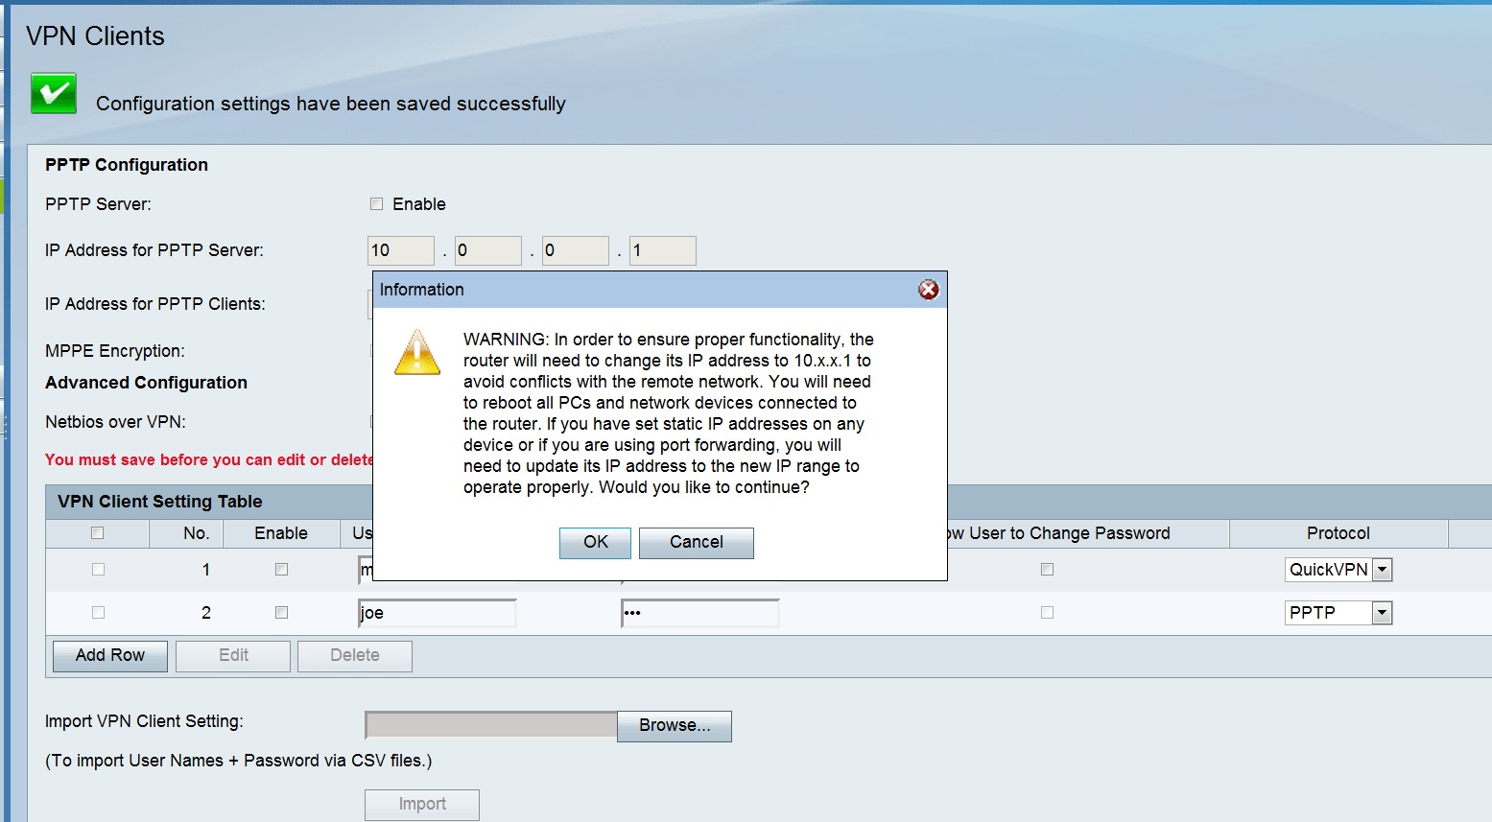Click first octet field containing 10

coord(401,250)
